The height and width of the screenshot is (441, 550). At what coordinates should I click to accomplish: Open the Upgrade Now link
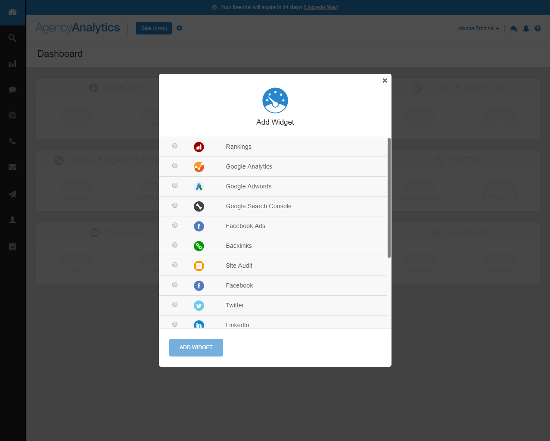(x=321, y=7)
